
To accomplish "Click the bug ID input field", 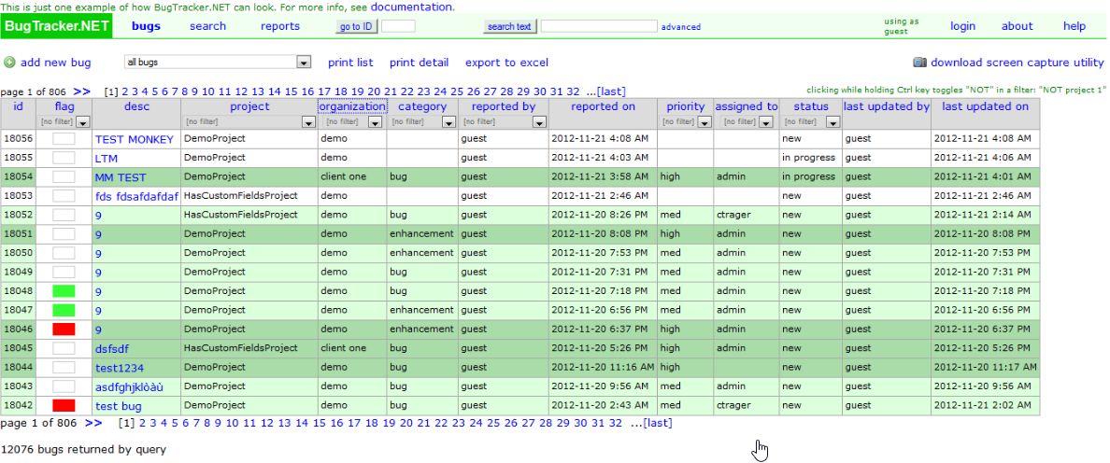I will [x=399, y=27].
